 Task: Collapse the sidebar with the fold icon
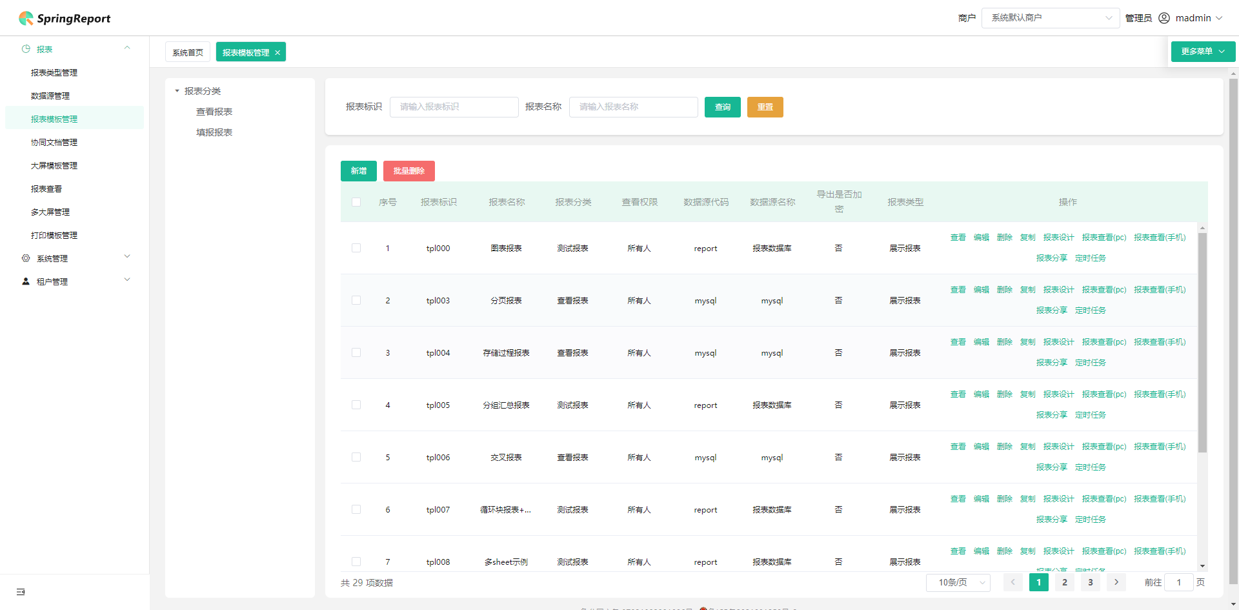pos(21,592)
